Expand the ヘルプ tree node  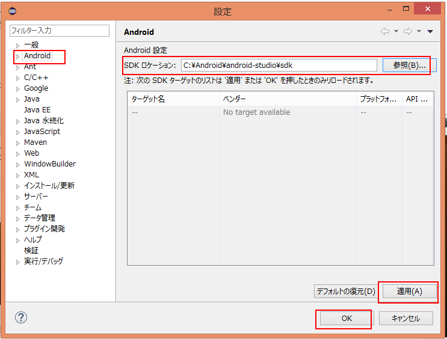click(17, 240)
